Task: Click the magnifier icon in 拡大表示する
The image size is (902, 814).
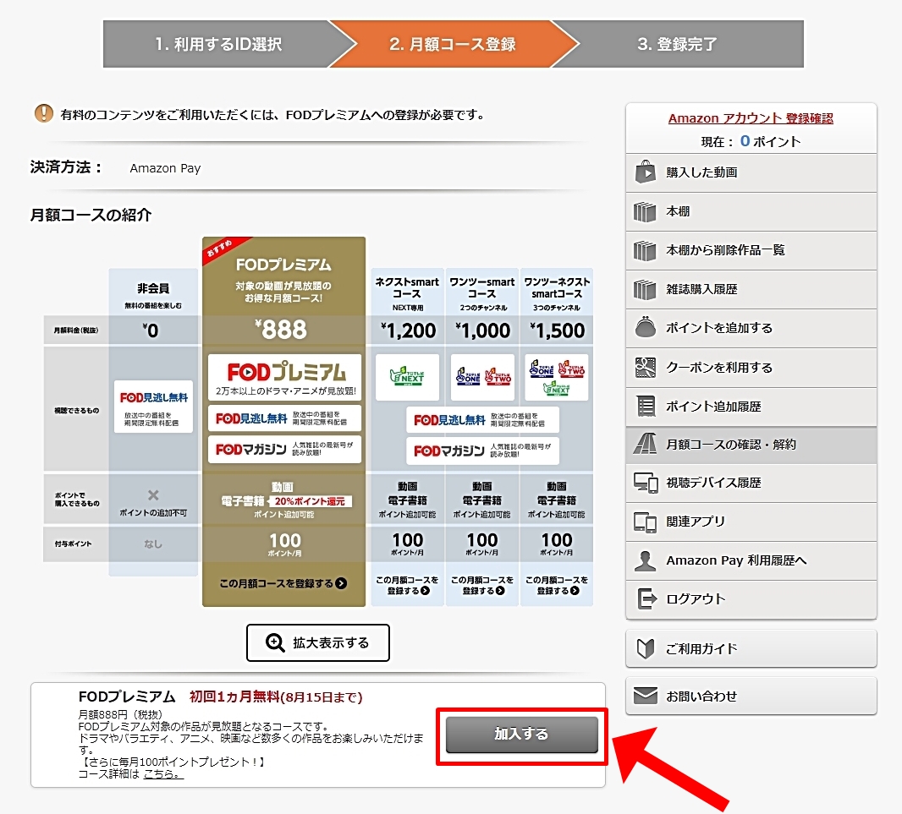Action: (x=275, y=642)
